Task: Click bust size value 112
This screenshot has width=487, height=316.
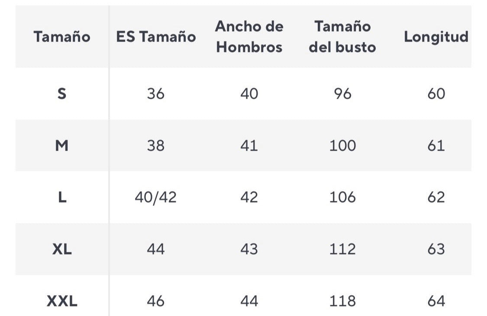Action: coord(342,249)
